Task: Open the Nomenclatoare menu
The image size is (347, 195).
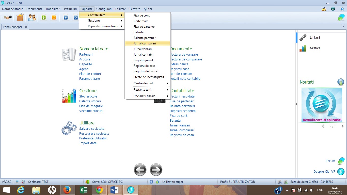Action: [x=12, y=9]
